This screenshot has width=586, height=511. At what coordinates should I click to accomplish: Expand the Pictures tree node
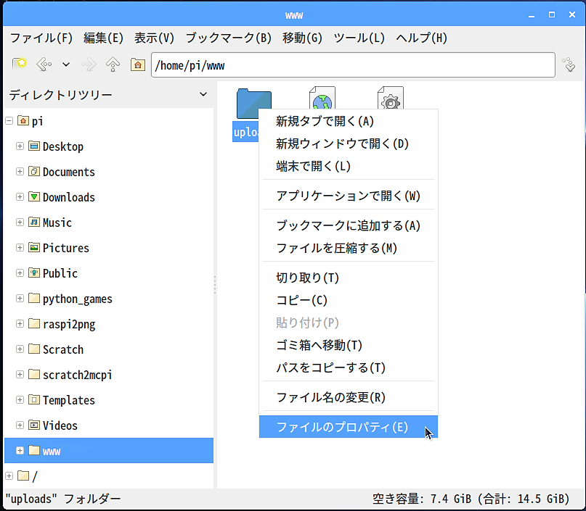(20, 248)
